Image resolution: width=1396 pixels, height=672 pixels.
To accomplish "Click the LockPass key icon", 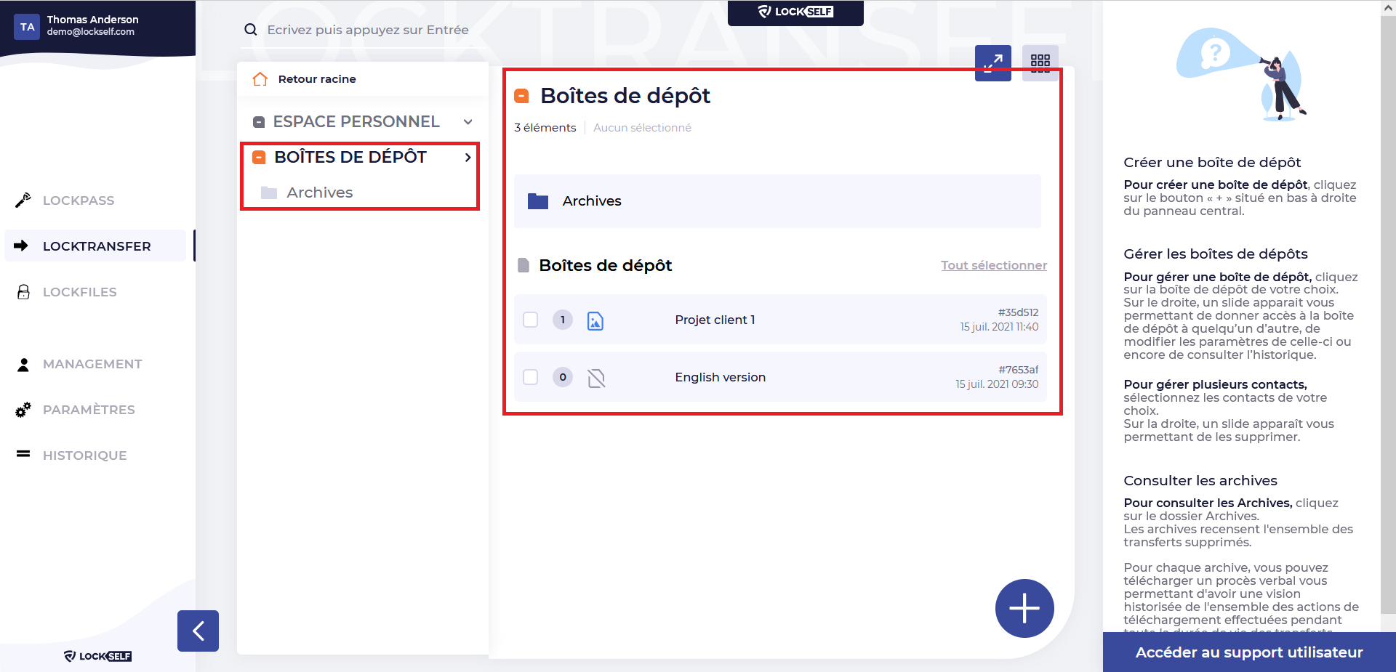I will coord(23,200).
